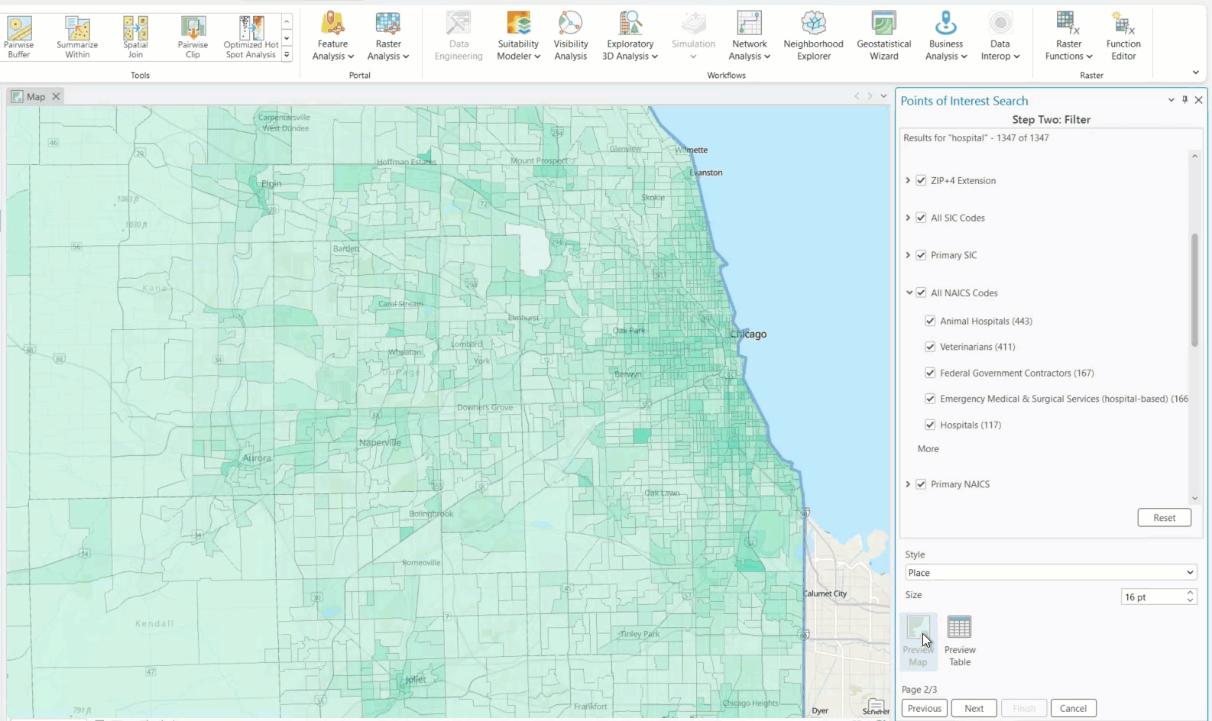The image size is (1212, 721).
Task: Open the Data Engineering tool
Action: (459, 36)
